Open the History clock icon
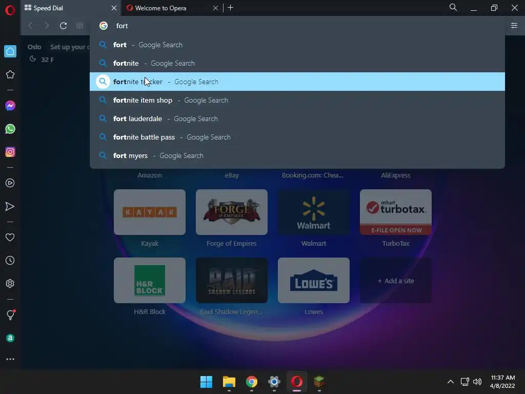This screenshot has width=525, height=394. pyautogui.click(x=10, y=260)
